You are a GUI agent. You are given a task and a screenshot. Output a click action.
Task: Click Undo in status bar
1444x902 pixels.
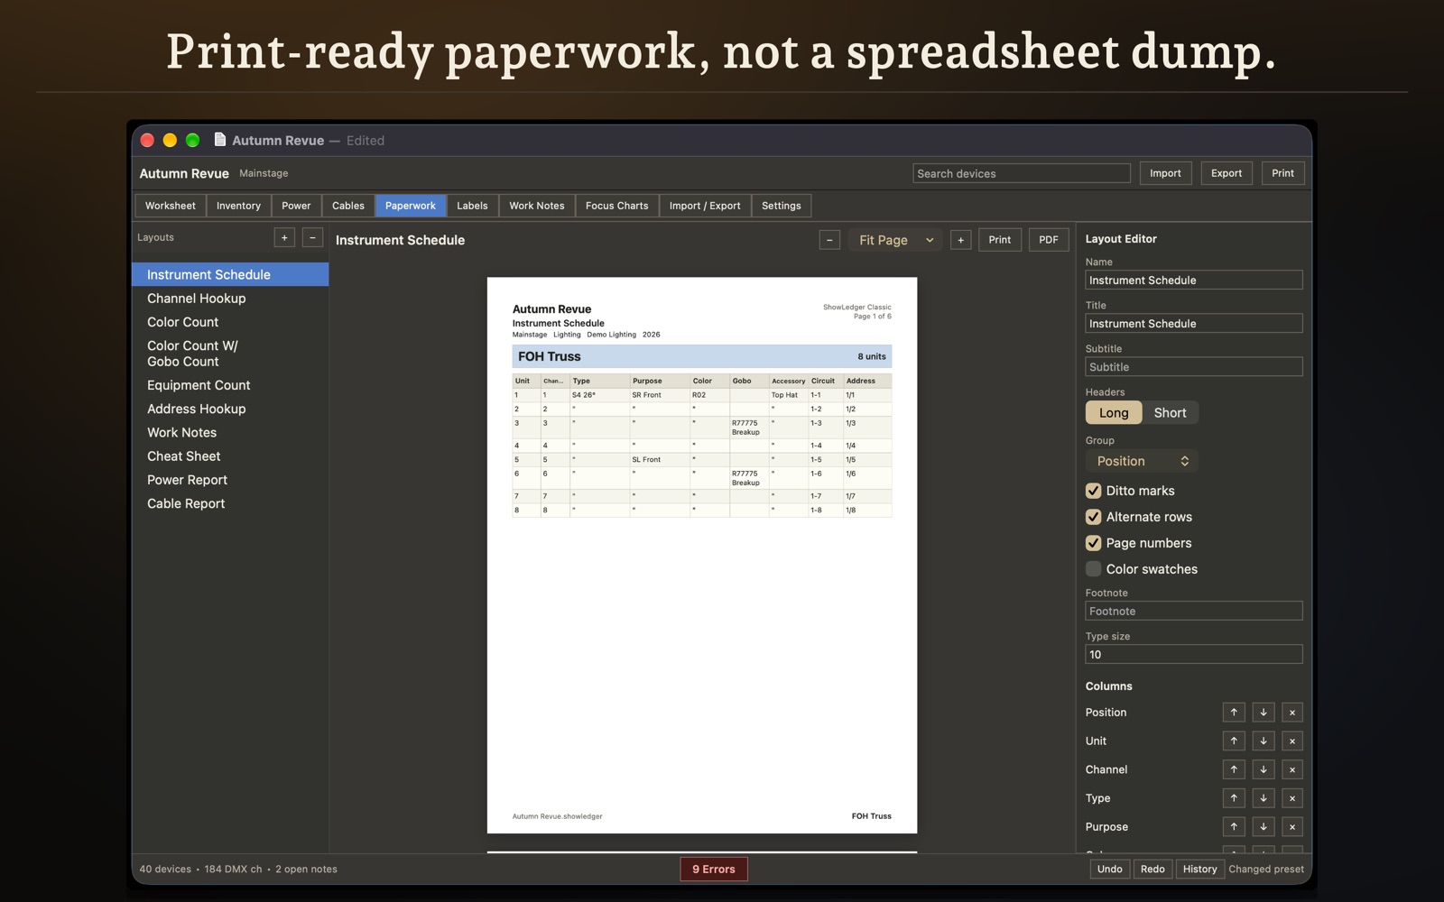click(1110, 870)
